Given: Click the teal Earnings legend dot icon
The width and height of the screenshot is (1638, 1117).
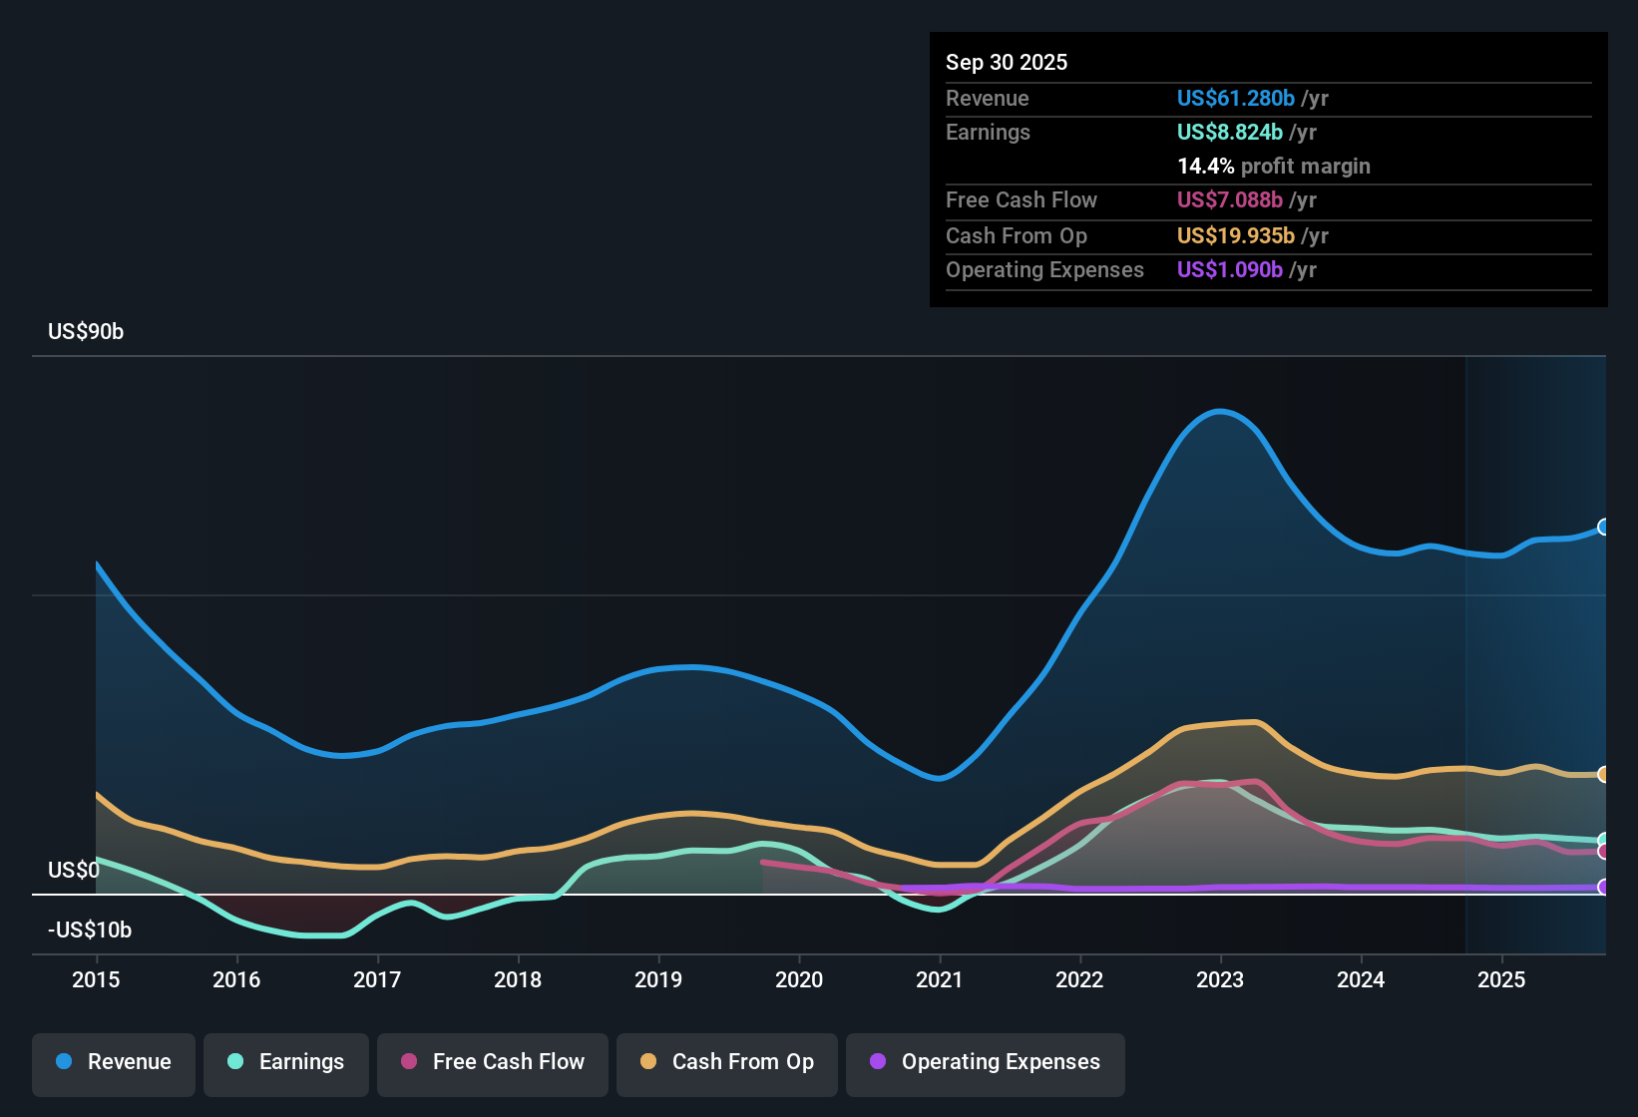Looking at the screenshot, I should click(235, 1062).
